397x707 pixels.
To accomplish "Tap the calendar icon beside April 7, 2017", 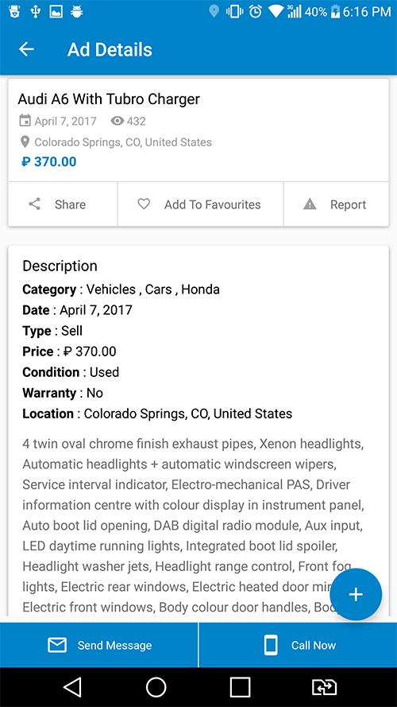I will pyautogui.click(x=25, y=121).
